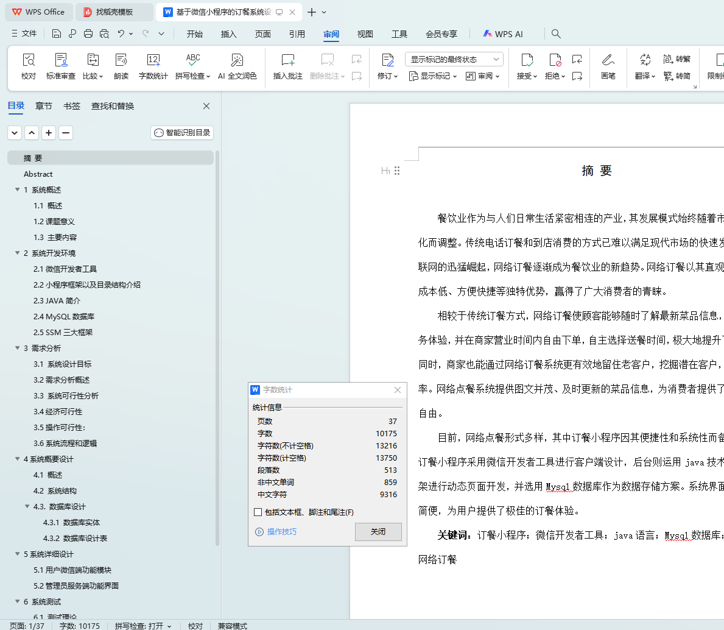Open 显示标记的最终状态 combo box
The width and height of the screenshot is (724, 630).
tap(454, 59)
